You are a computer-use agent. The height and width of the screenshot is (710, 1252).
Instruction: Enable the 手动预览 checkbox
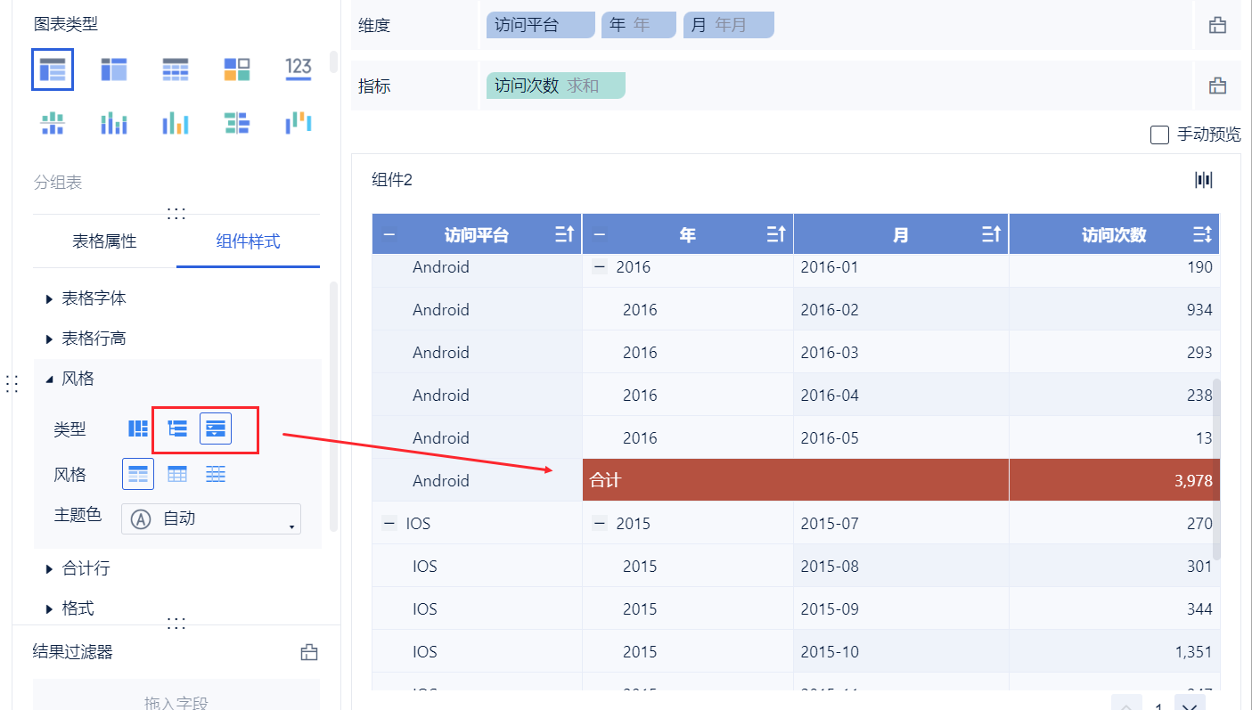1159,135
